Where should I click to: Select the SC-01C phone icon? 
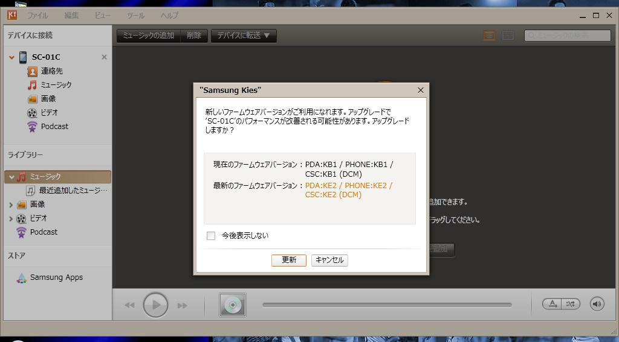pos(23,57)
